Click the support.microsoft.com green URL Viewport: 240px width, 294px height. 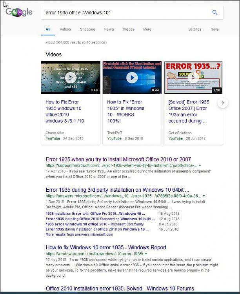pos(122,165)
